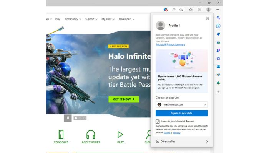
Task: Open the Tools briefcase sidebar icon
Action: [x=218, y=42]
